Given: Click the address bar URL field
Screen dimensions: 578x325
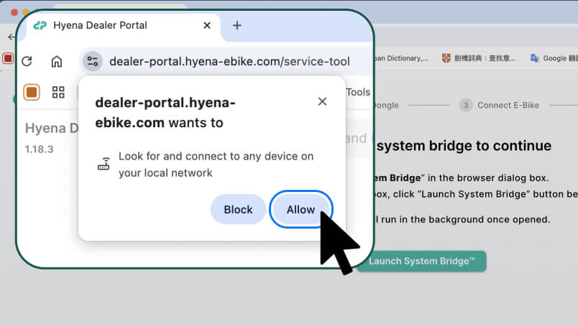Looking at the screenshot, I should [x=229, y=61].
